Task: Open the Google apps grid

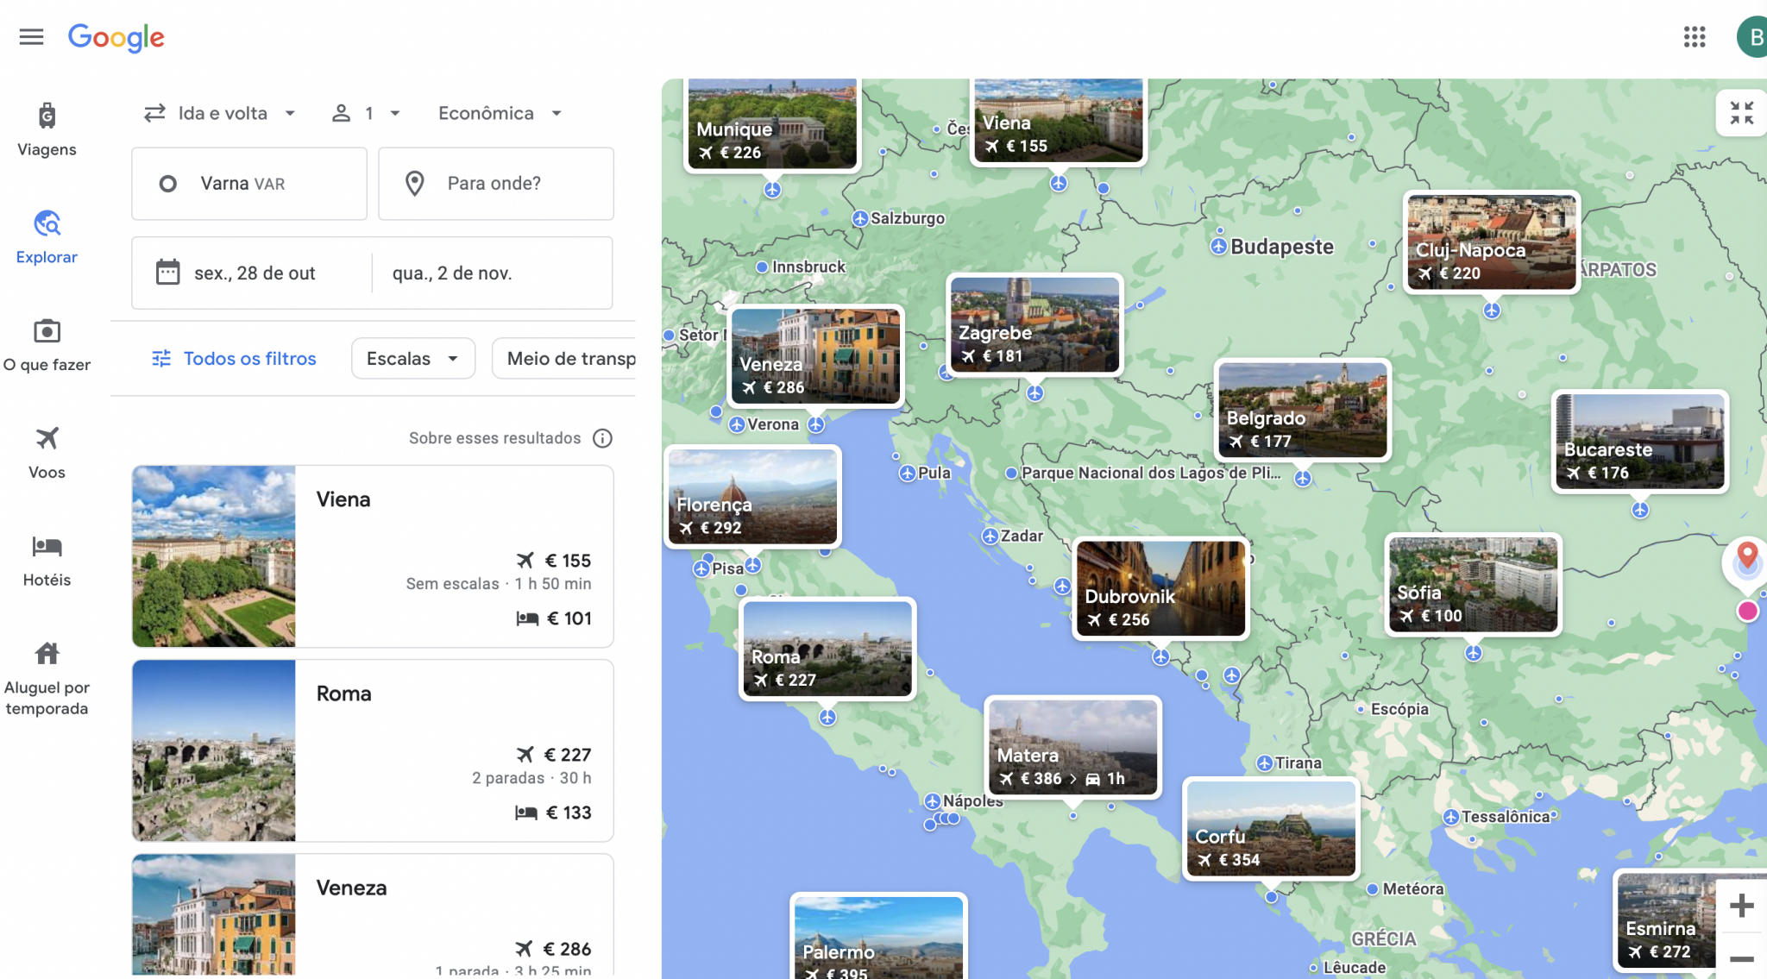Action: tap(1694, 37)
